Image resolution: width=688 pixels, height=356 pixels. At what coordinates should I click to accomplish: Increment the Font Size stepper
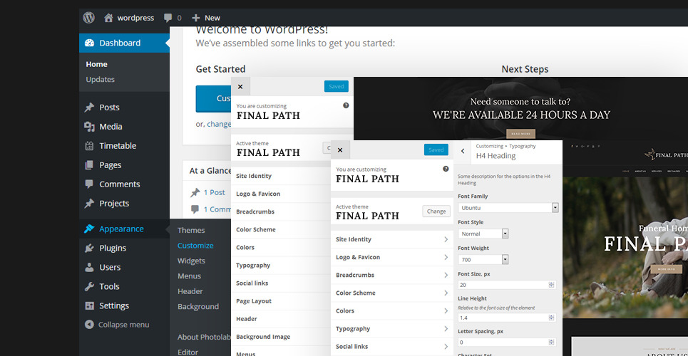[x=551, y=283]
